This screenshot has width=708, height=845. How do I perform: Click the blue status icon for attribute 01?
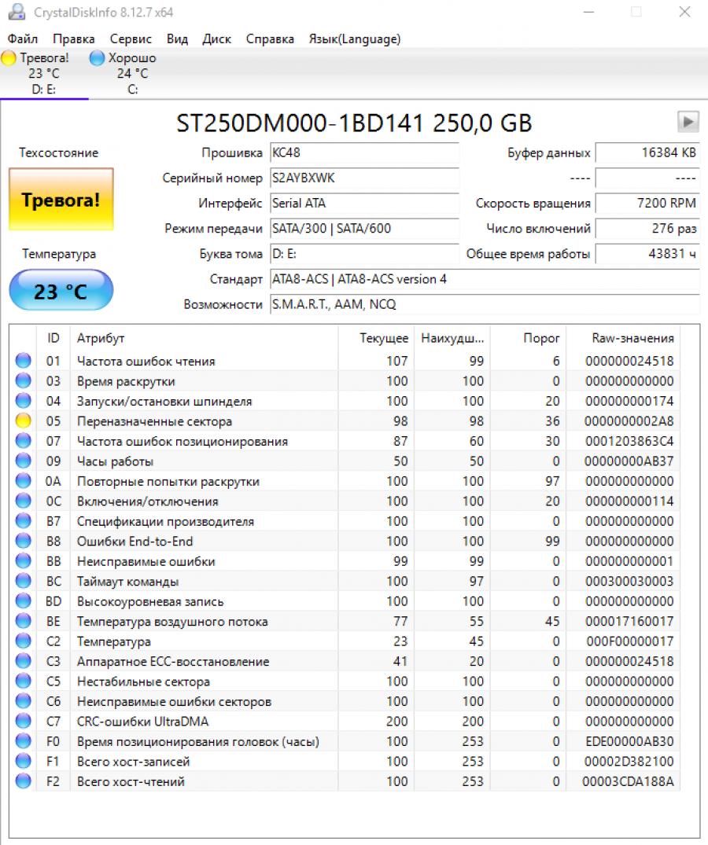(x=24, y=361)
